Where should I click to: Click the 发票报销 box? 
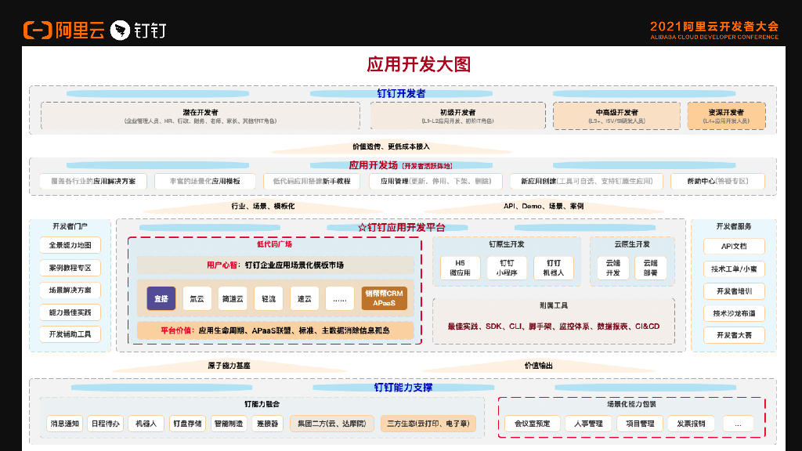pos(691,424)
